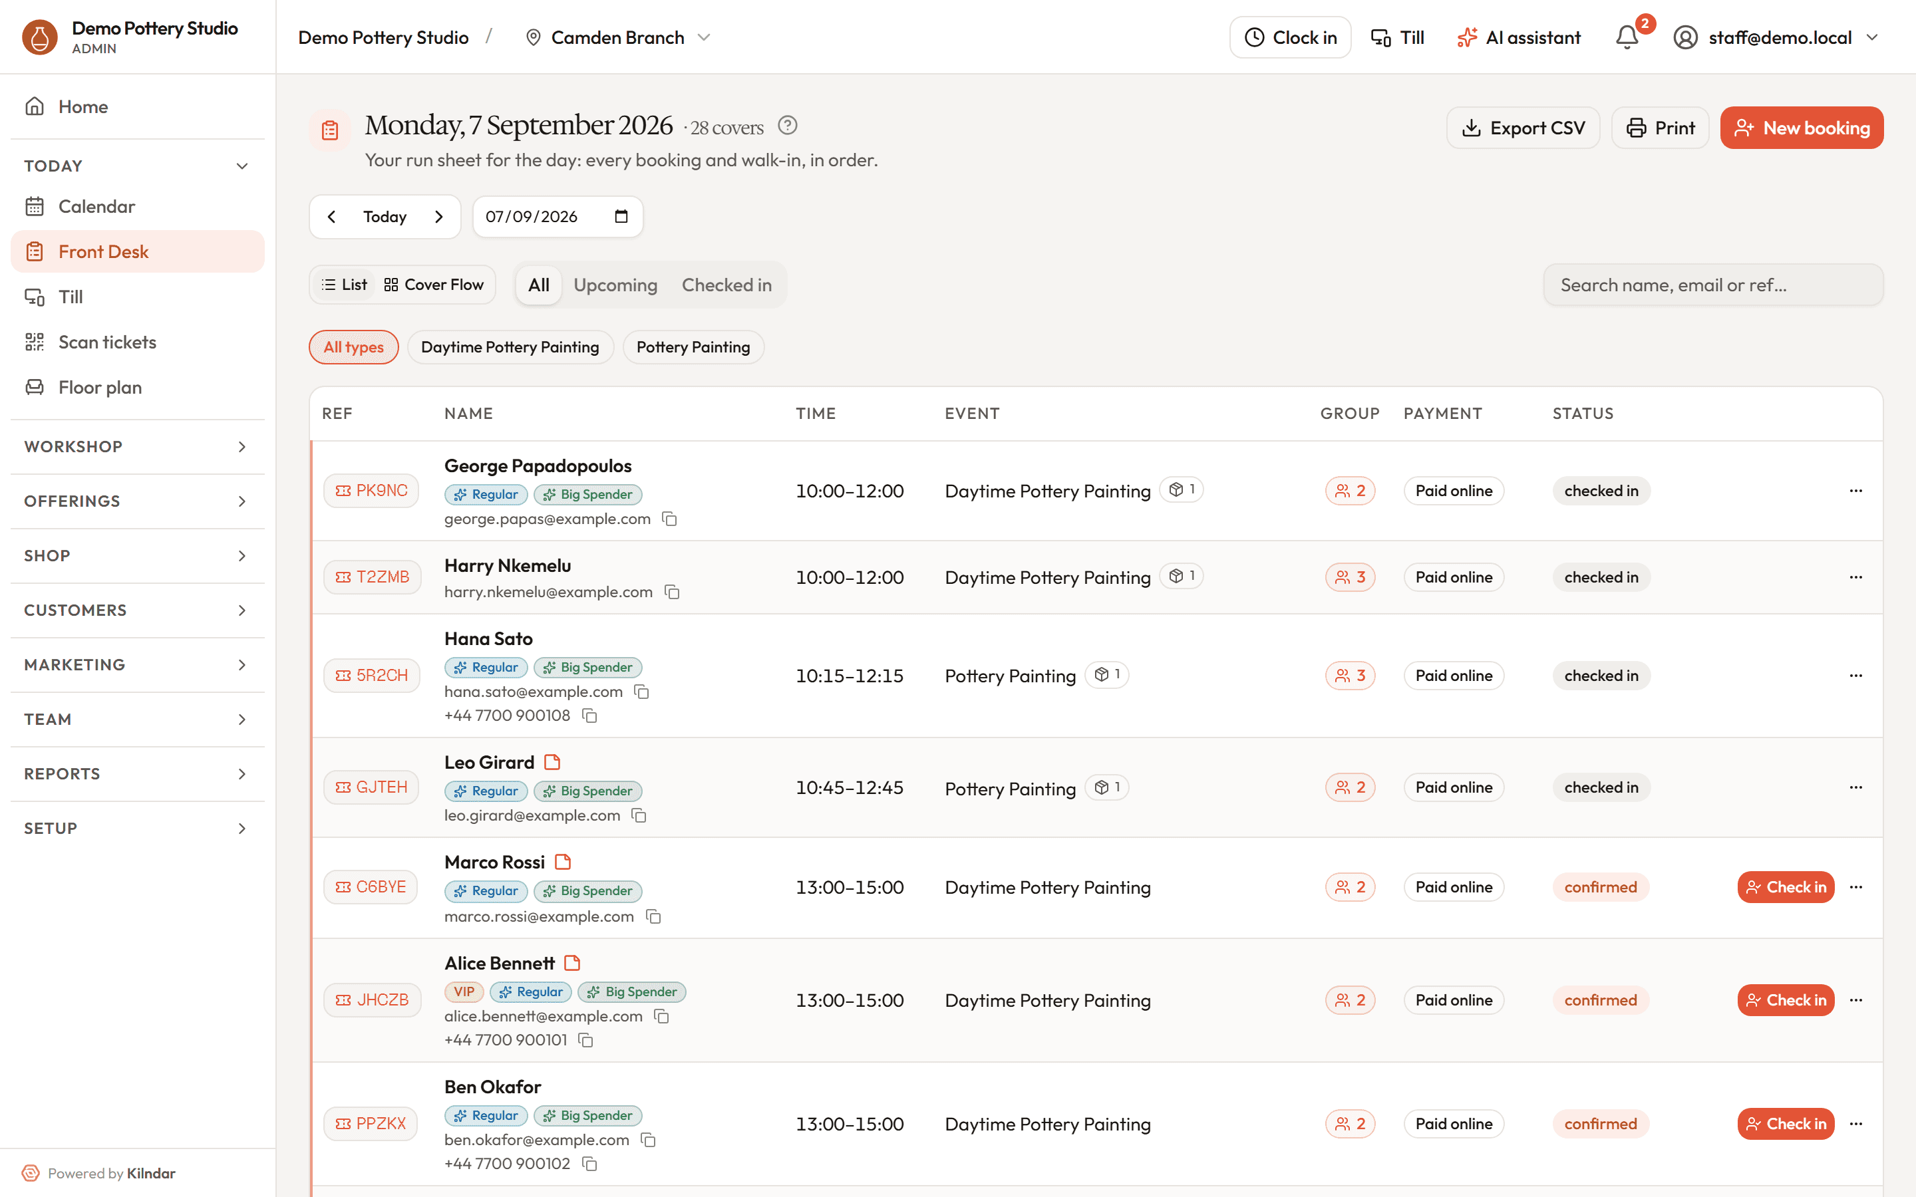
Task: Click the New booking button
Action: click(1801, 128)
